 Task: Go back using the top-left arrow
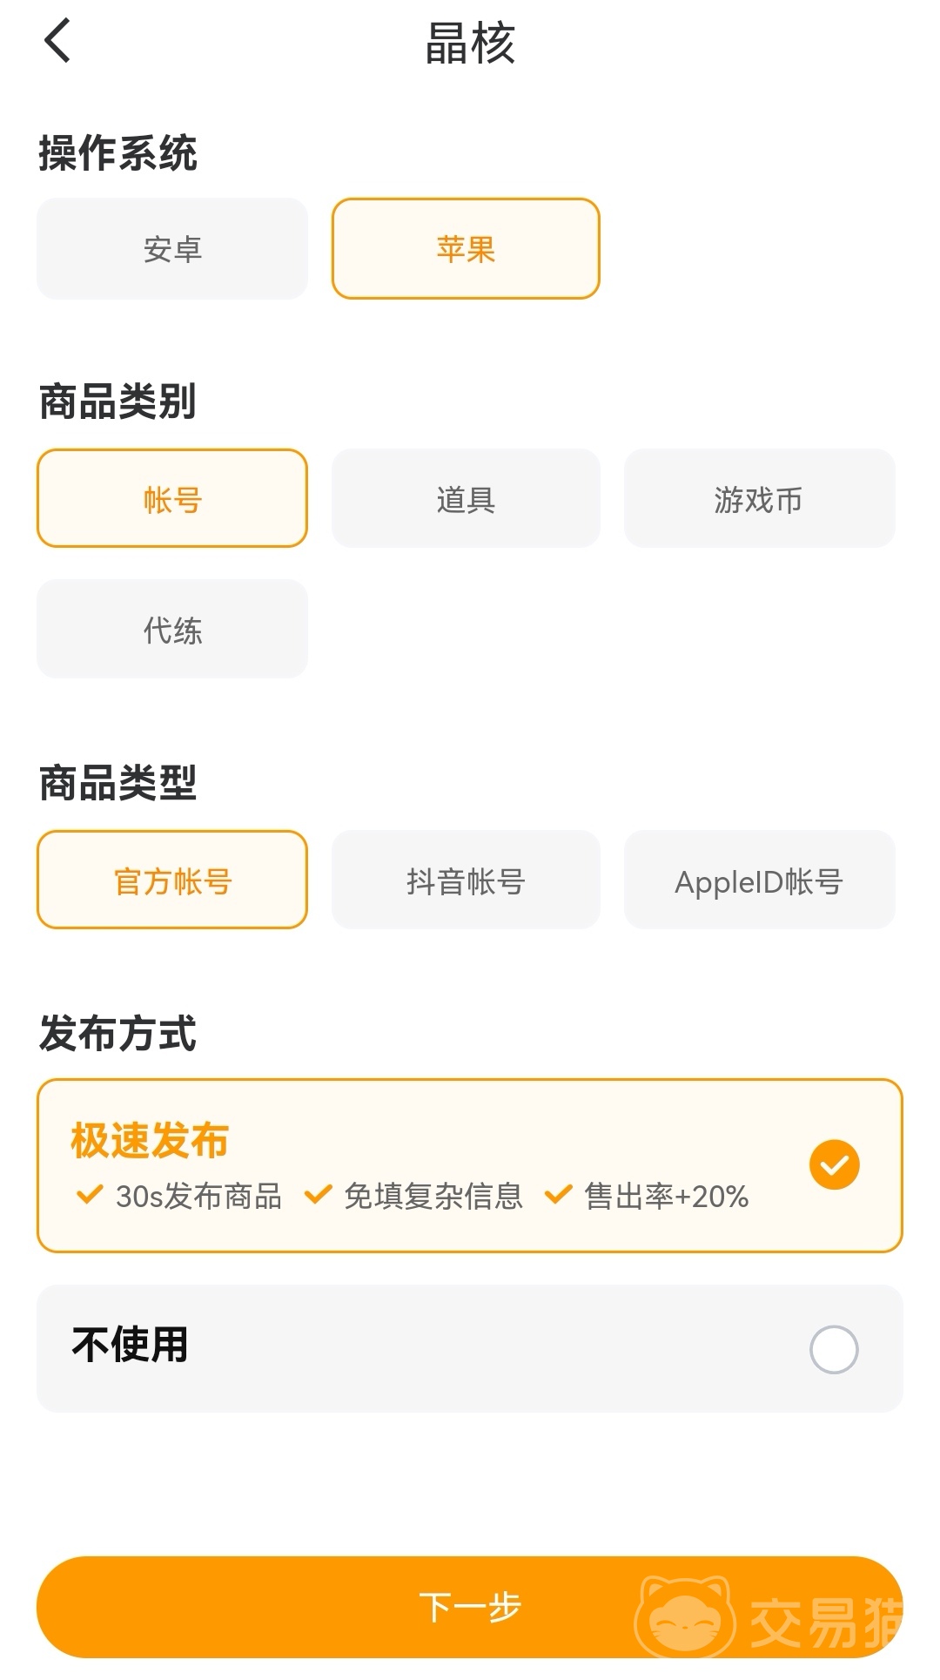[x=57, y=41]
